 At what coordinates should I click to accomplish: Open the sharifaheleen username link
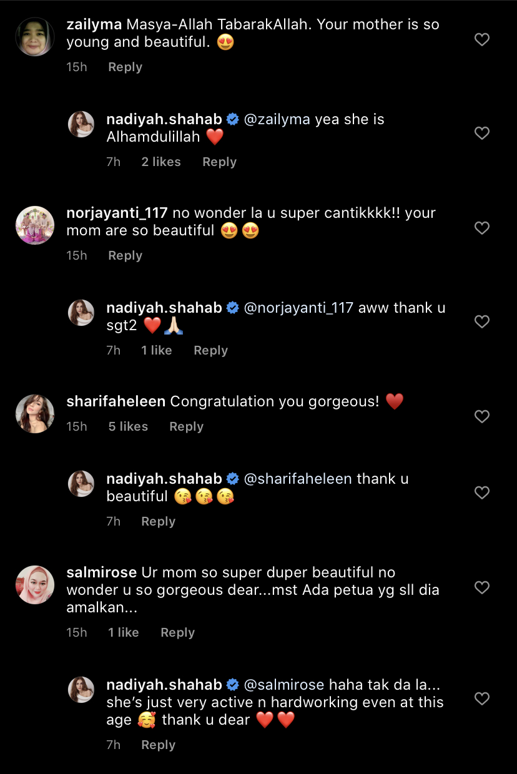coord(116,401)
